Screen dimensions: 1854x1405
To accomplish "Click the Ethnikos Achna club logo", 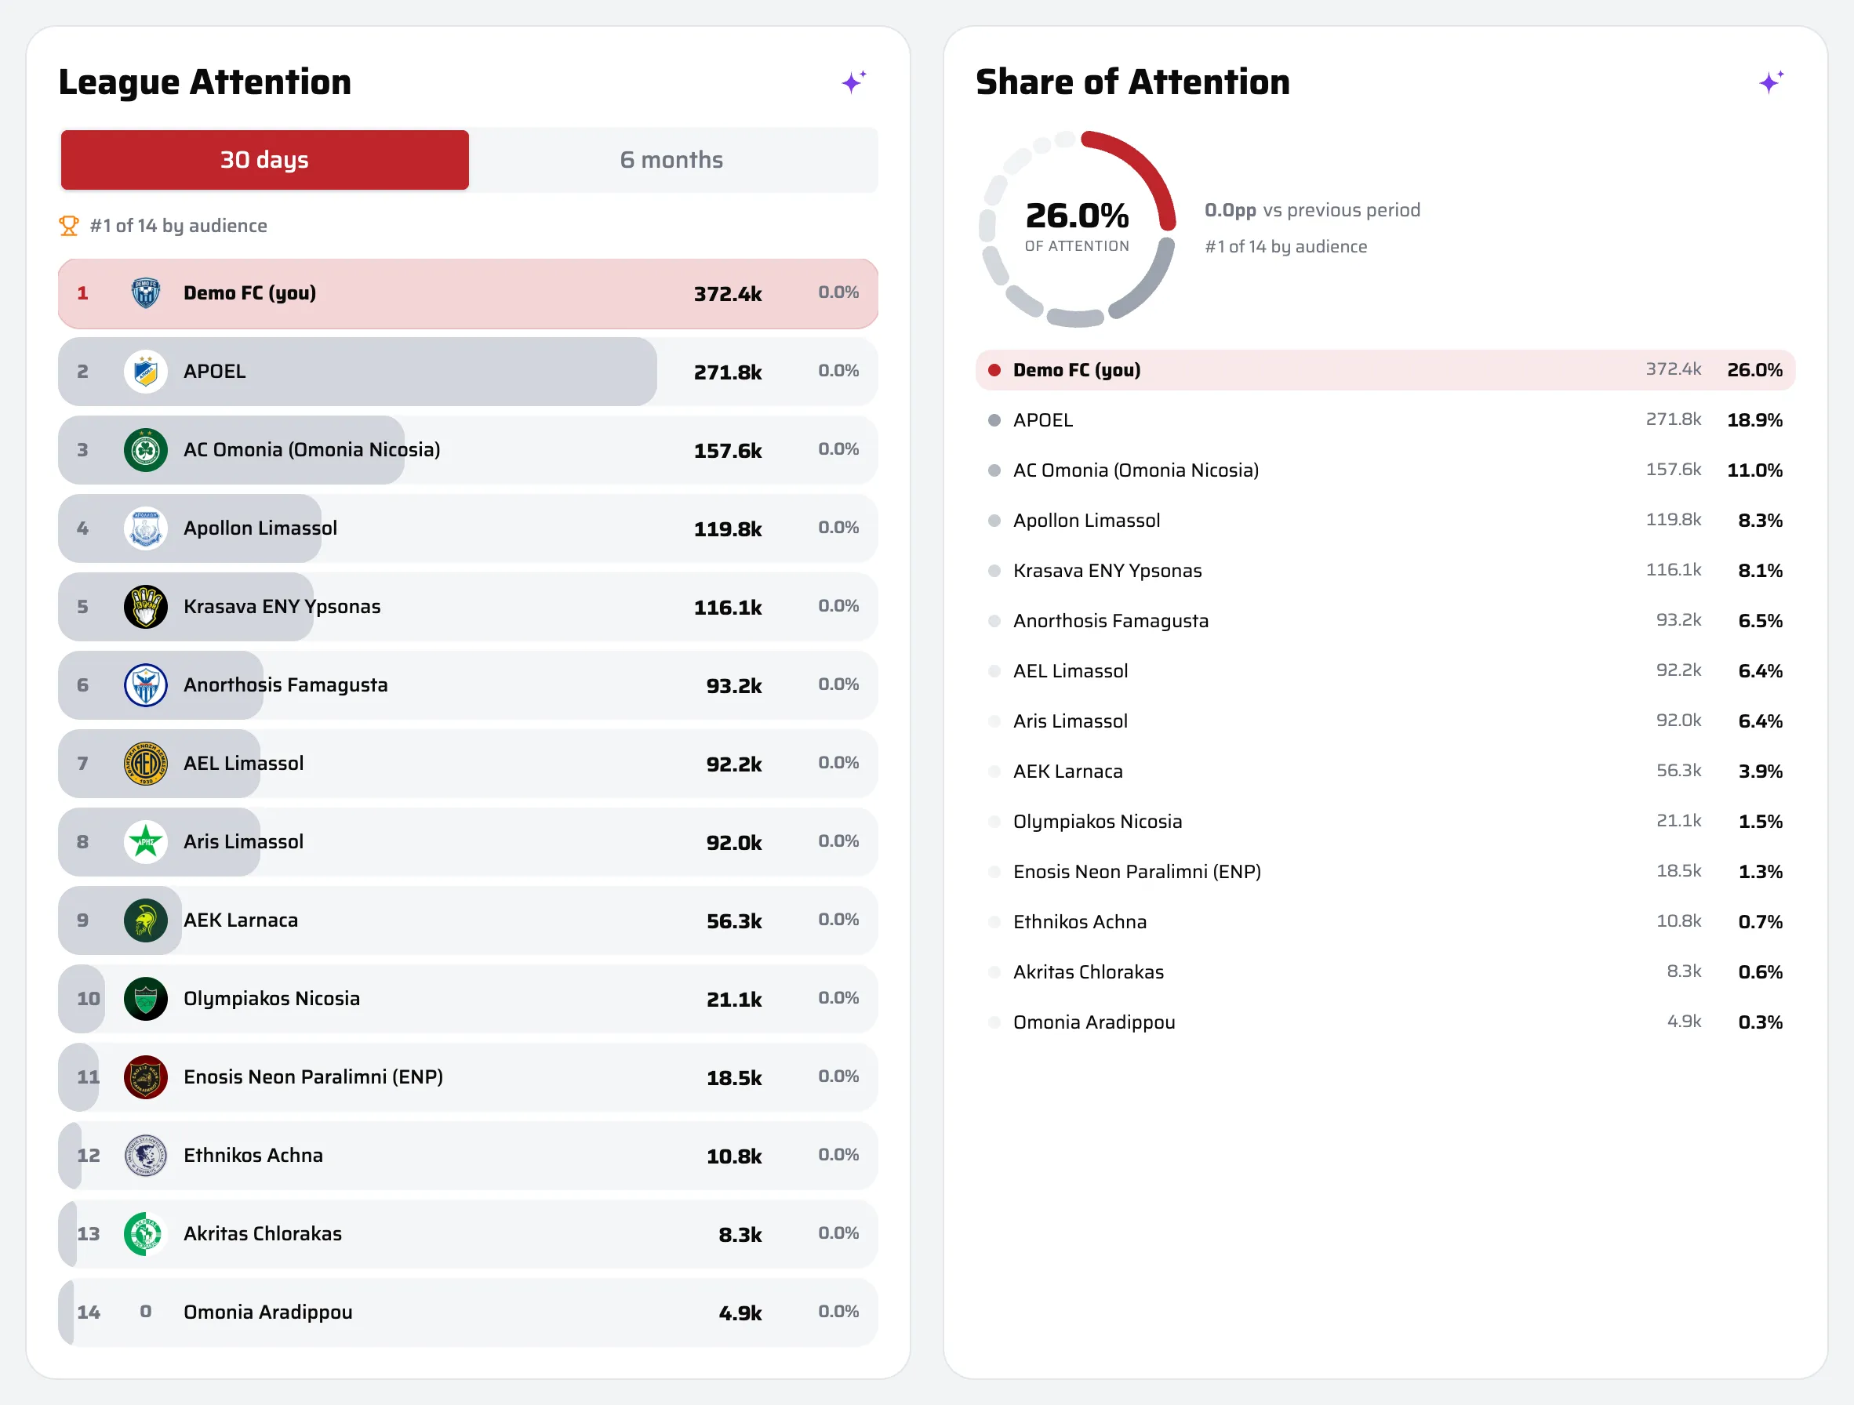I will (x=146, y=1156).
